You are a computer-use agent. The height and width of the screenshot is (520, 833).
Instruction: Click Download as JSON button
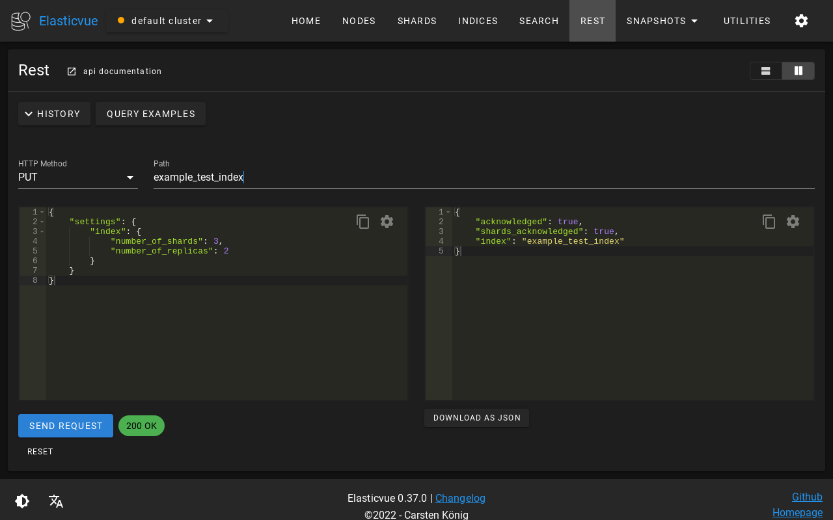pyautogui.click(x=477, y=418)
